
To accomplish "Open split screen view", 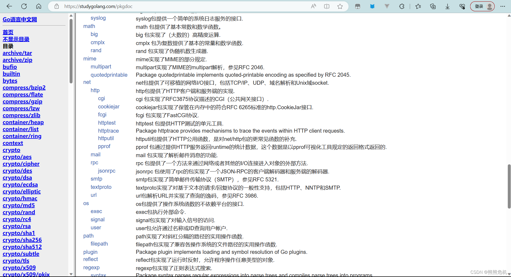I will [326, 6].
